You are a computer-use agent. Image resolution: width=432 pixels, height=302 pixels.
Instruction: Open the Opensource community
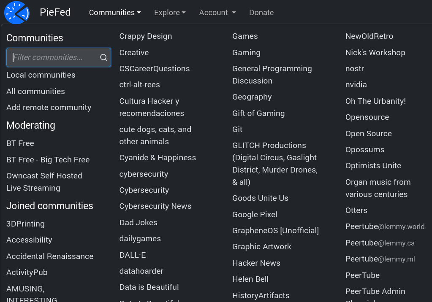coord(367,117)
